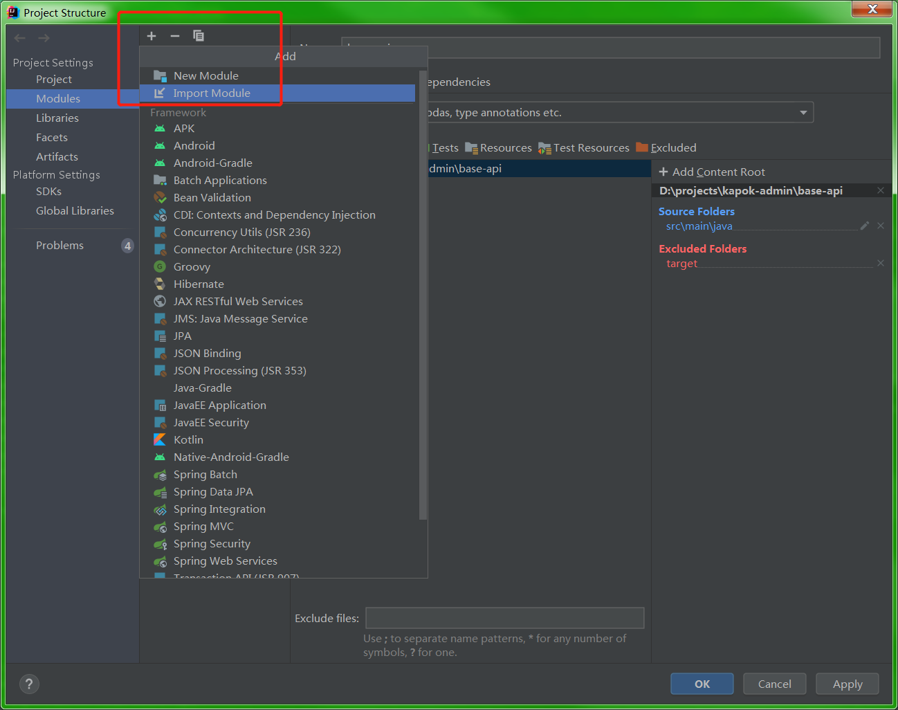Open Artifacts in the sidebar
This screenshot has width=898, height=710.
click(x=73, y=157)
